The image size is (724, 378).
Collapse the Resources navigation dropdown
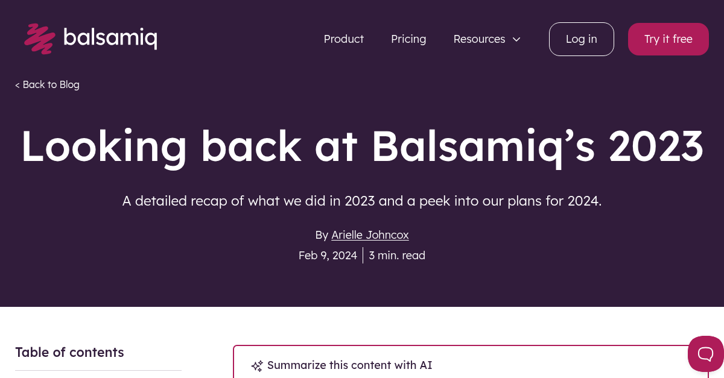[479, 39]
